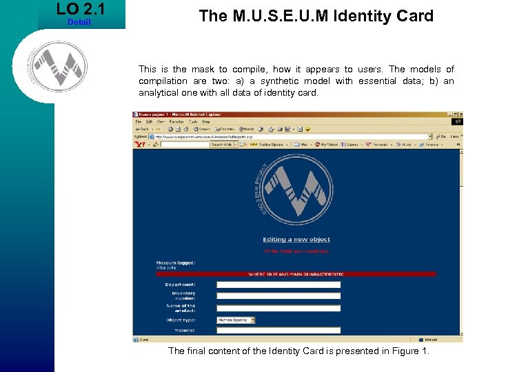Stop the page loading with the Stop icon
The image size is (517, 372).
pos(170,129)
